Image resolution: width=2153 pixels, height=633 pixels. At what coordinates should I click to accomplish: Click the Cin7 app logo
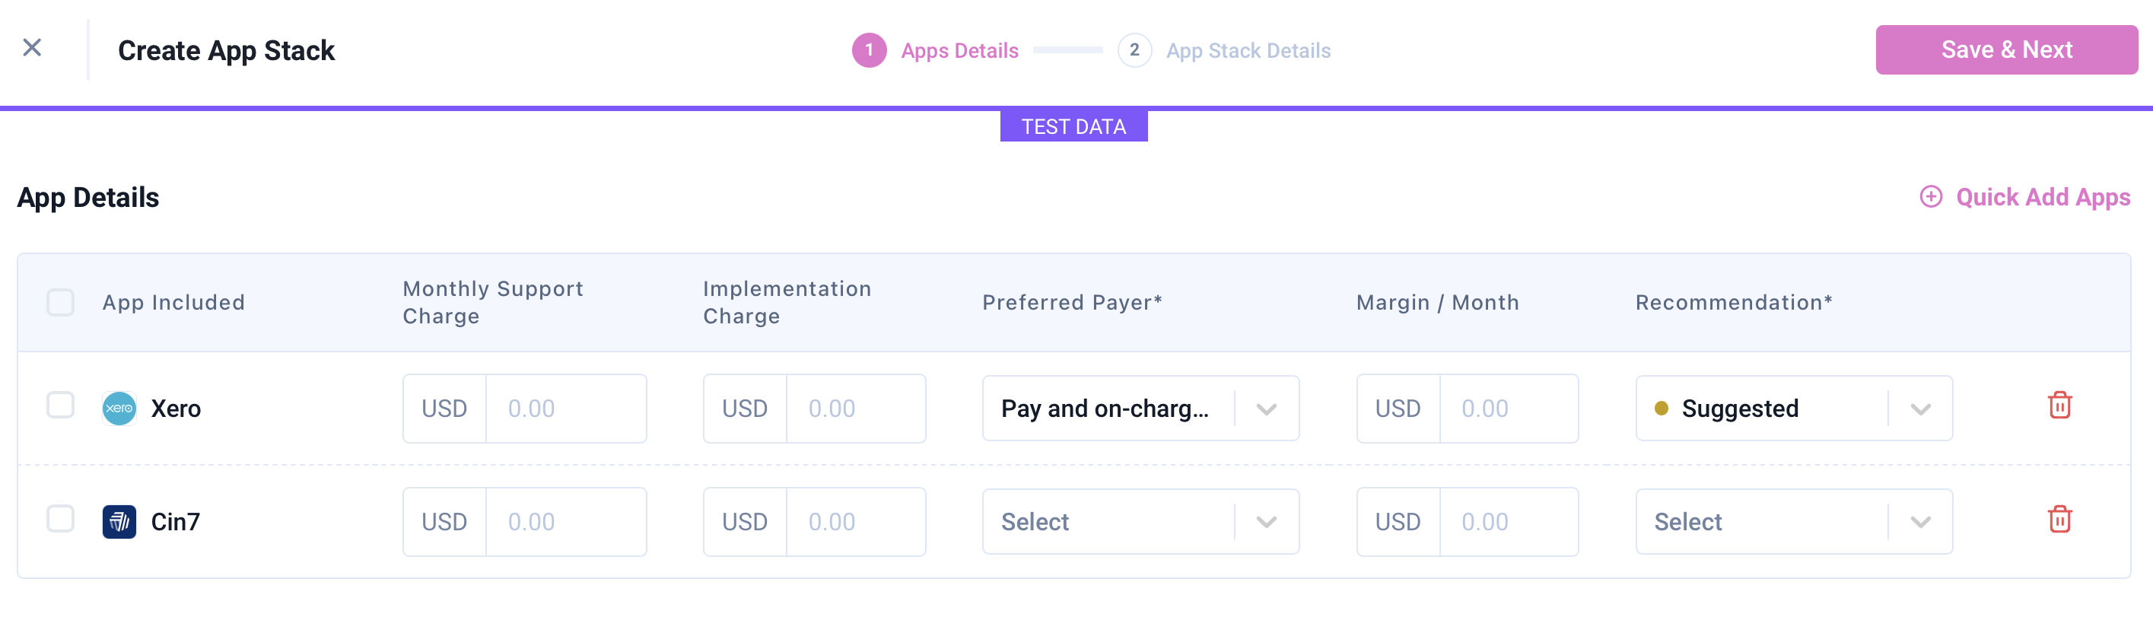pos(119,522)
